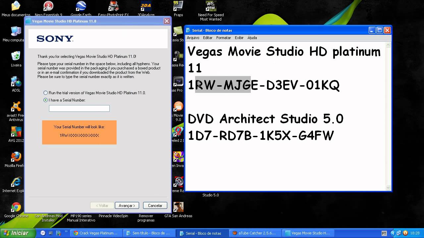
Task: Open Remover programas desktop shortcut
Action: (146, 218)
